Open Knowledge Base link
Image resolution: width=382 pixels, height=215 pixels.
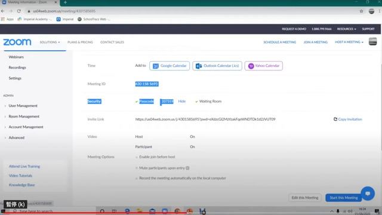(21, 185)
